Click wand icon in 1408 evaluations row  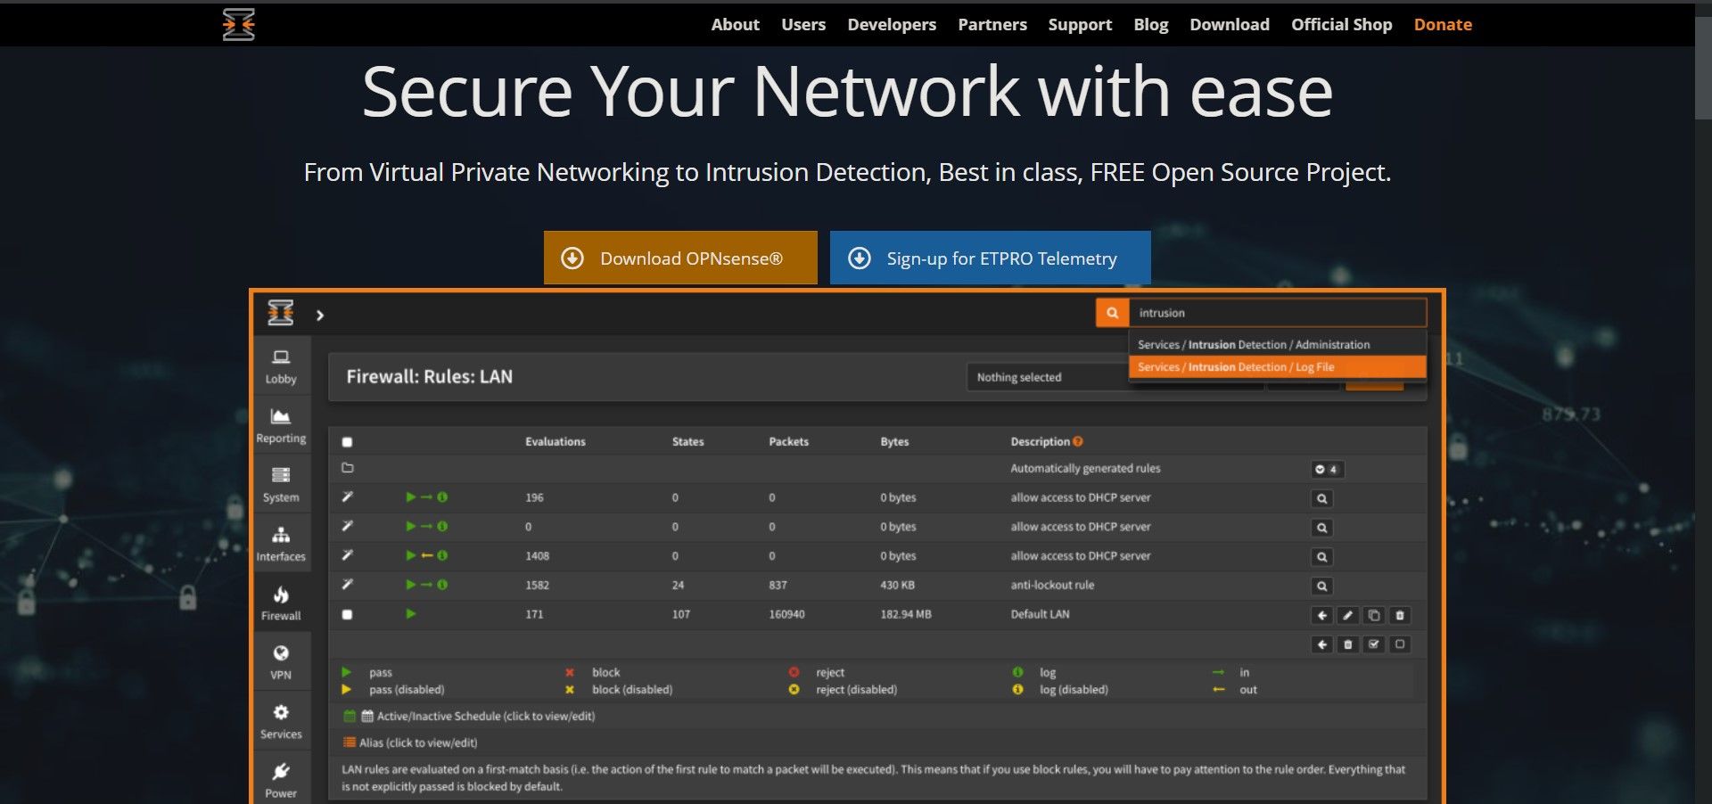(x=348, y=555)
